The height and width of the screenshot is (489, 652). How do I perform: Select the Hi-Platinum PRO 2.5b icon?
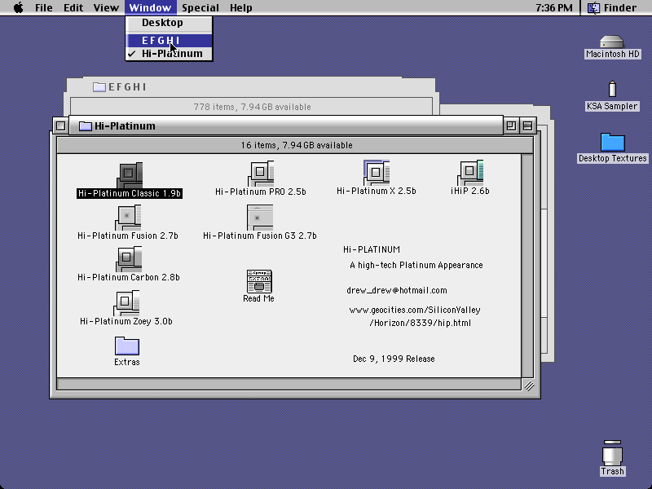[x=261, y=174]
